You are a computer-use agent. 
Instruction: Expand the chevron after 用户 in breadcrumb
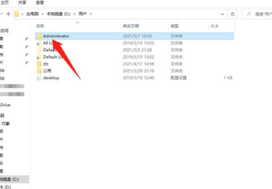pos(91,14)
